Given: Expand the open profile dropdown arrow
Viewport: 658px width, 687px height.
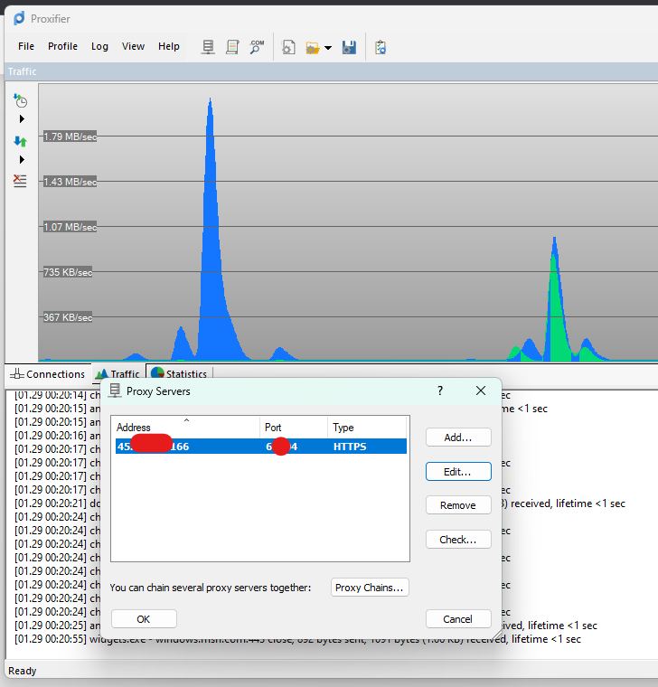Looking at the screenshot, I should point(327,48).
